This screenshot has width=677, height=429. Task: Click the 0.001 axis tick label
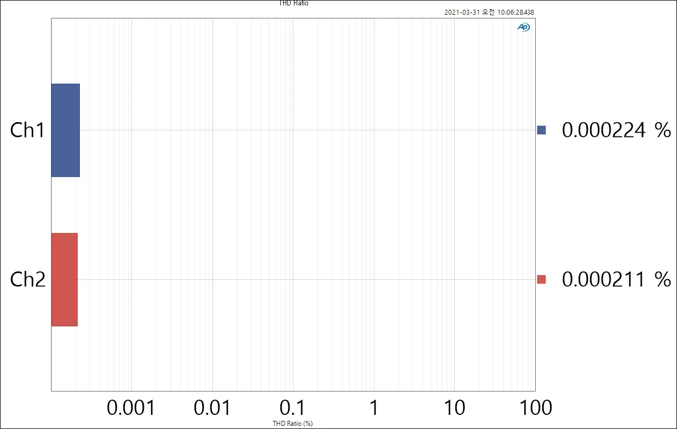pos(131,407)
